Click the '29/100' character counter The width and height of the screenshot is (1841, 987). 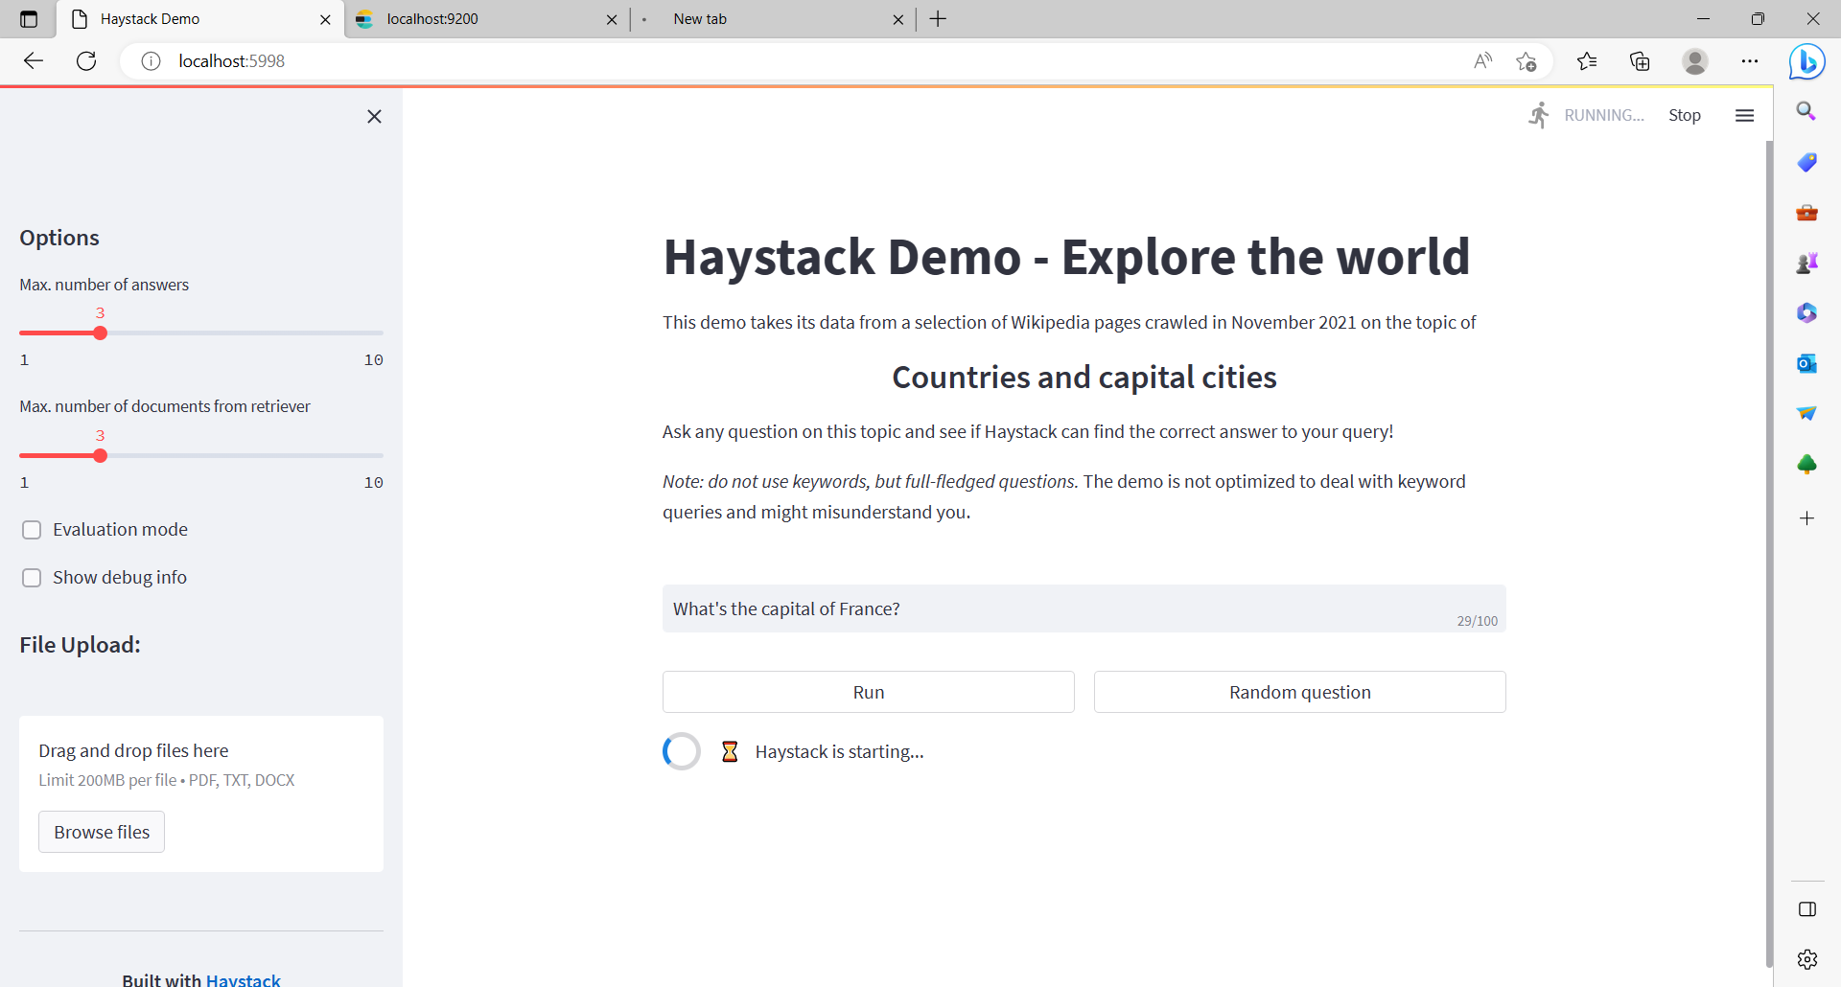coord(1477,621)
